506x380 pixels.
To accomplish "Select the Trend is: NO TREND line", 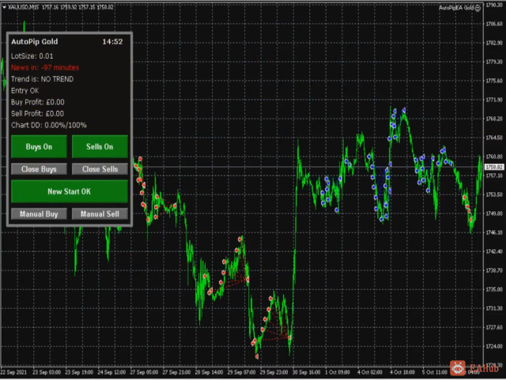I will (42, 79).
